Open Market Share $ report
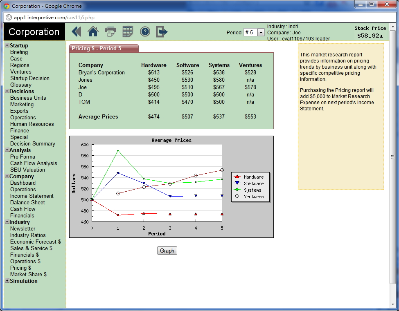 tap(28, 274)
